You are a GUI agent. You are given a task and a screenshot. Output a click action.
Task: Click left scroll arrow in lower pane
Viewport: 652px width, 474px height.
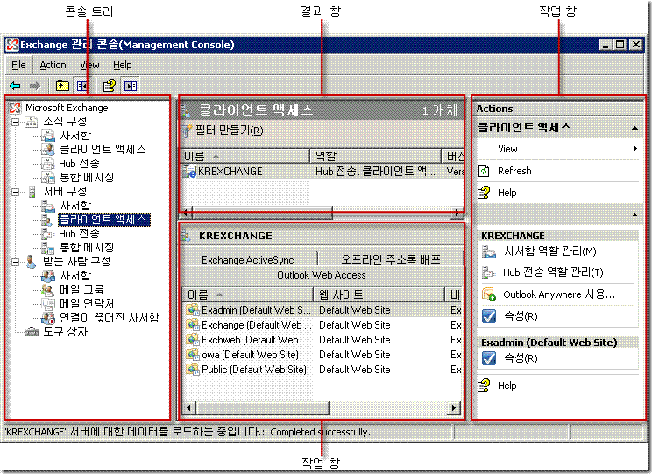point(189,408)
